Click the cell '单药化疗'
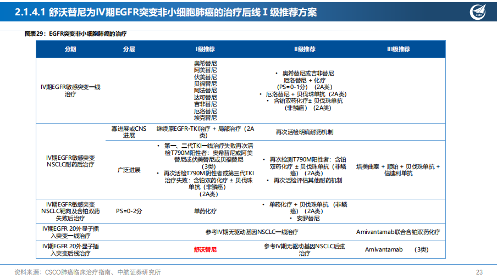 206,211
